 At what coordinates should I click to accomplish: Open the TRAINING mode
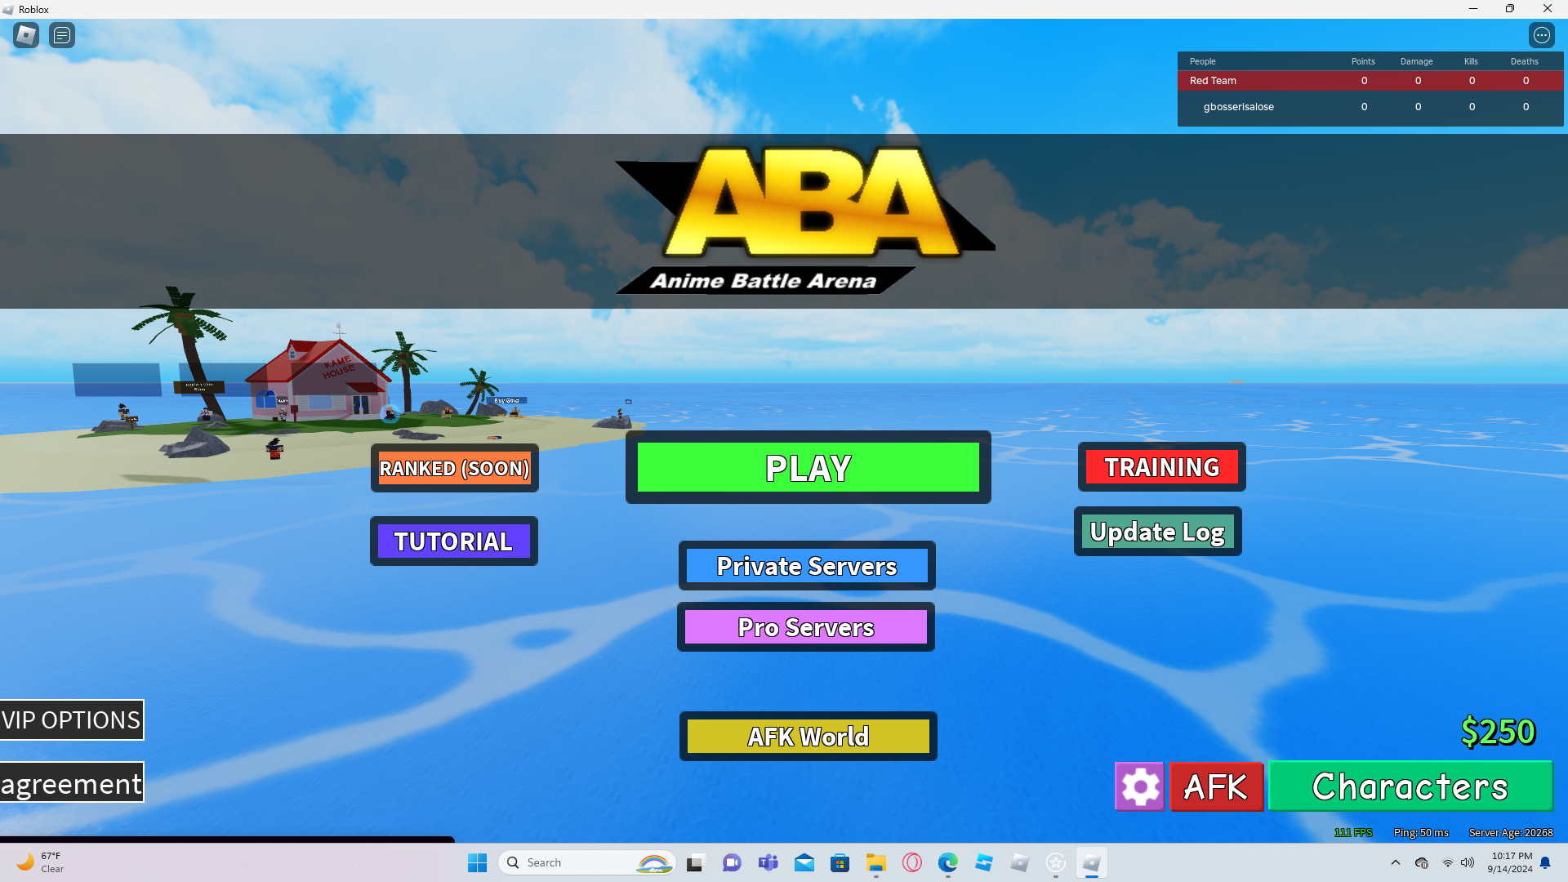(x=1161, y=467)
